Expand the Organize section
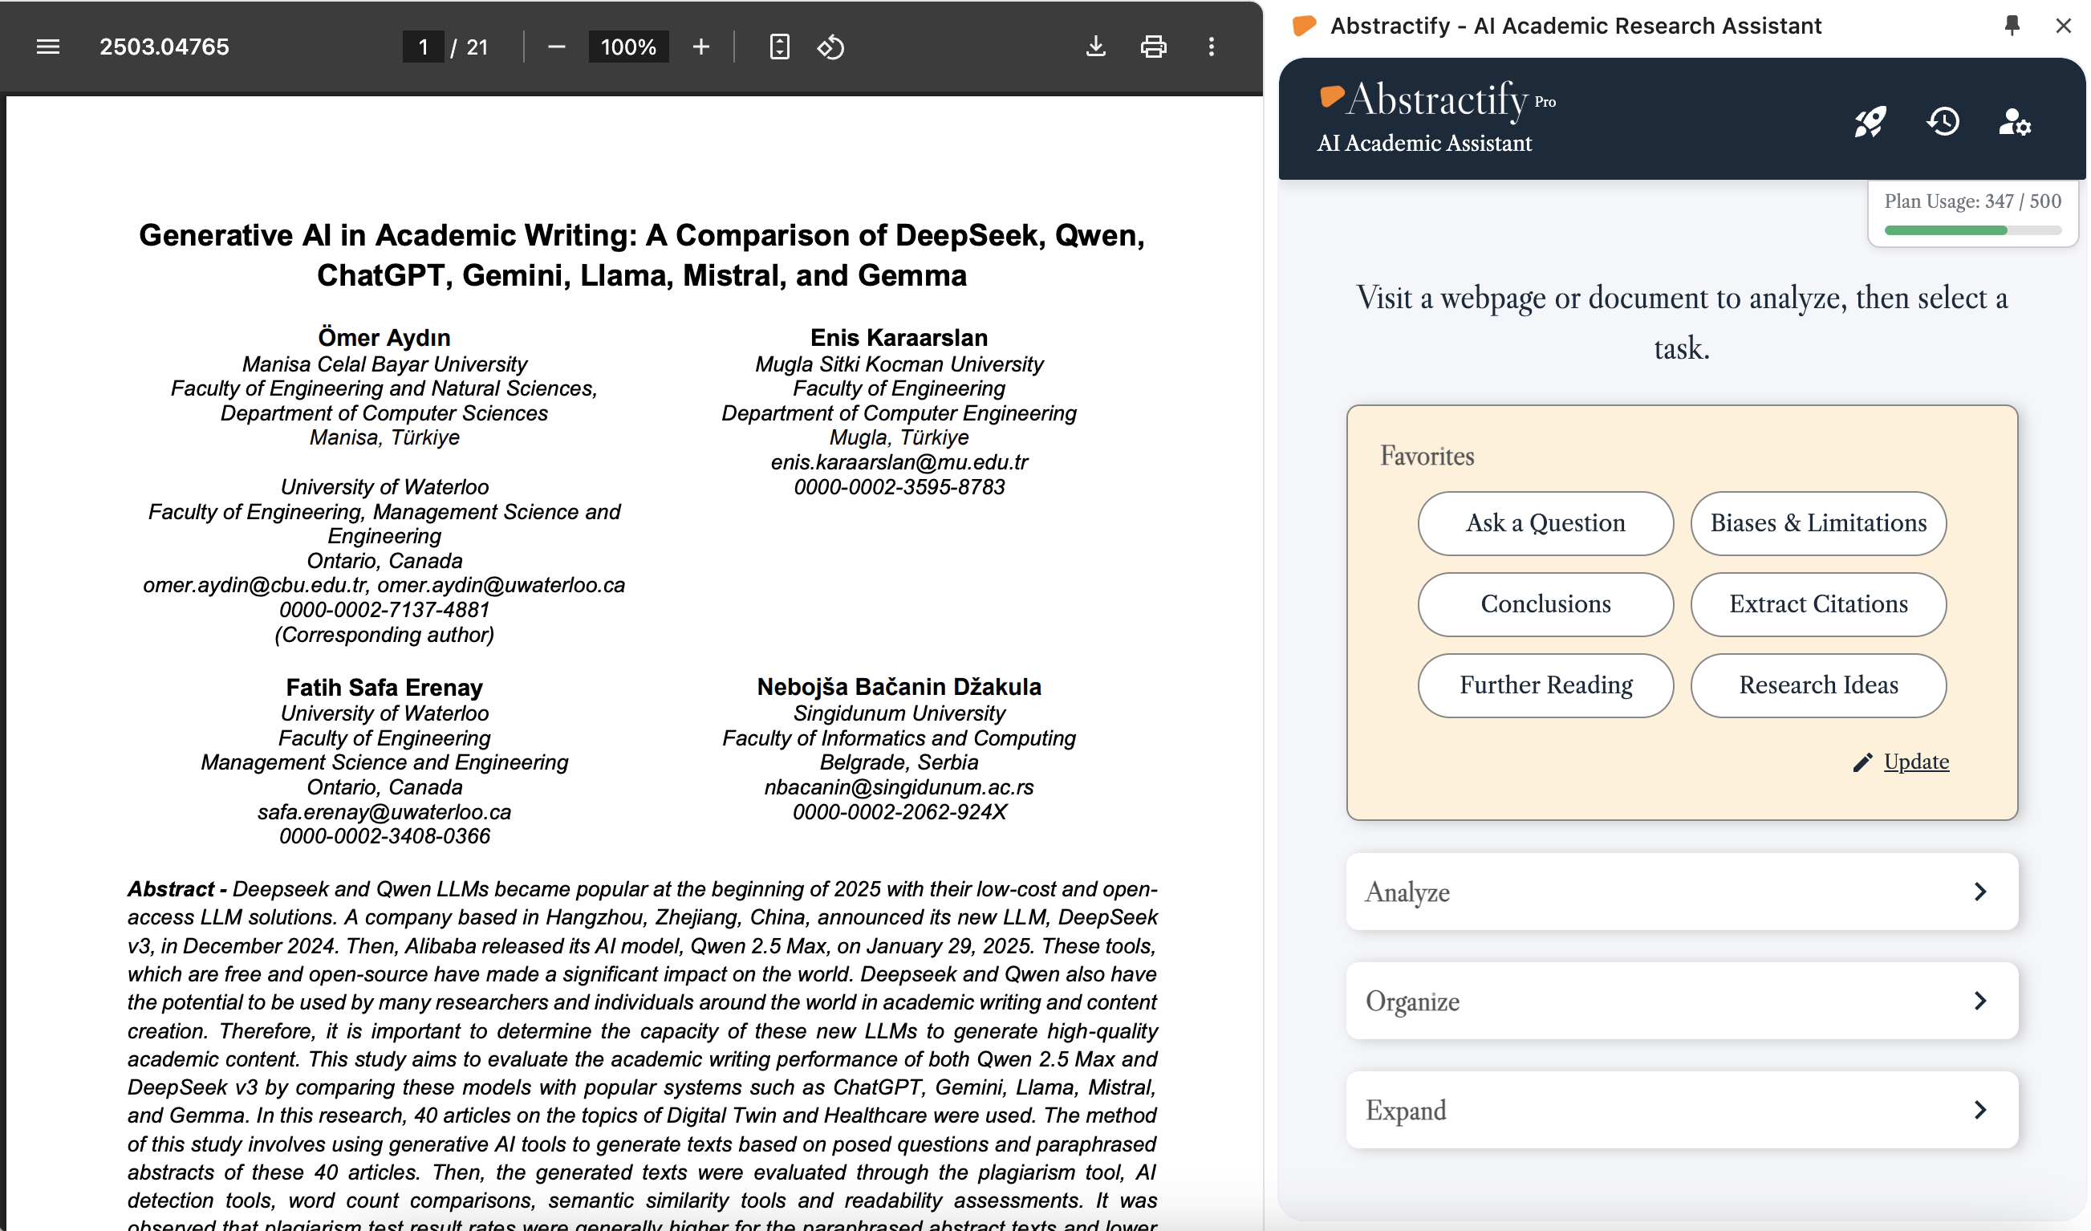The image size is (2091, 1231). click(x=1682, y=1001)
